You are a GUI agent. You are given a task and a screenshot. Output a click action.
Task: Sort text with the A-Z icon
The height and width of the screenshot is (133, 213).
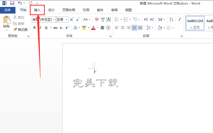171,19
